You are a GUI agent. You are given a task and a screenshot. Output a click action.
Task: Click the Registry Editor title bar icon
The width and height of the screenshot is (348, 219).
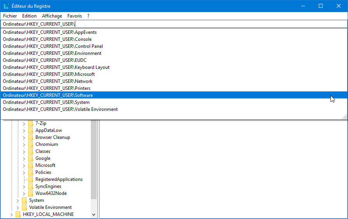[x=6, y=6]
